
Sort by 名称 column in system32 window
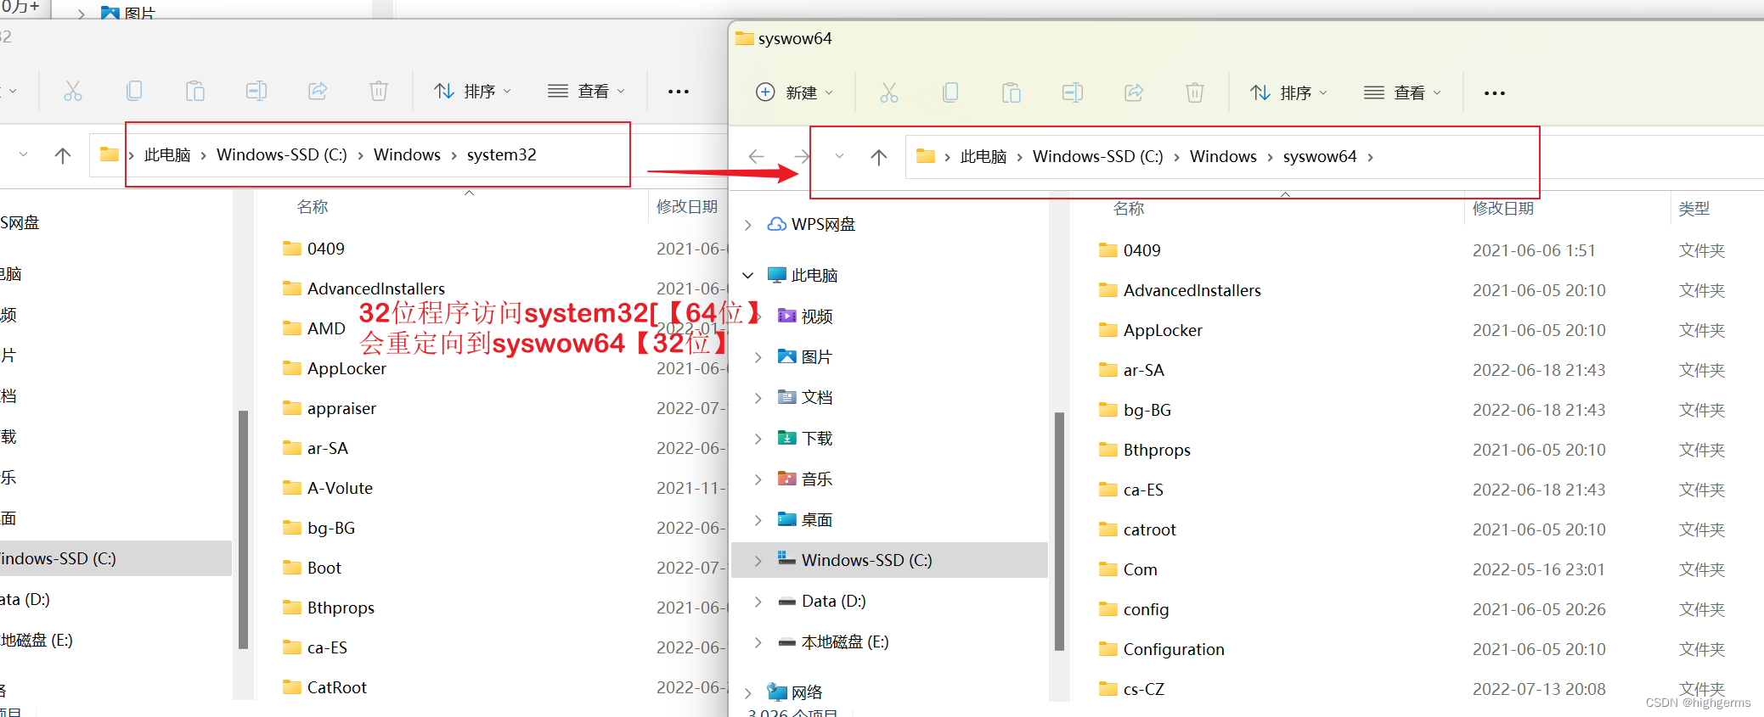click(313, 207)
